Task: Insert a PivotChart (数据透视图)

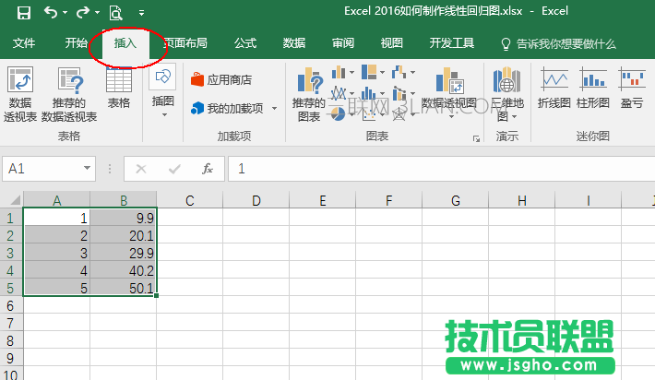Action: point(449,89)
